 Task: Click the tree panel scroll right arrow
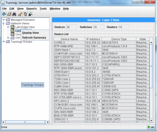48,122
